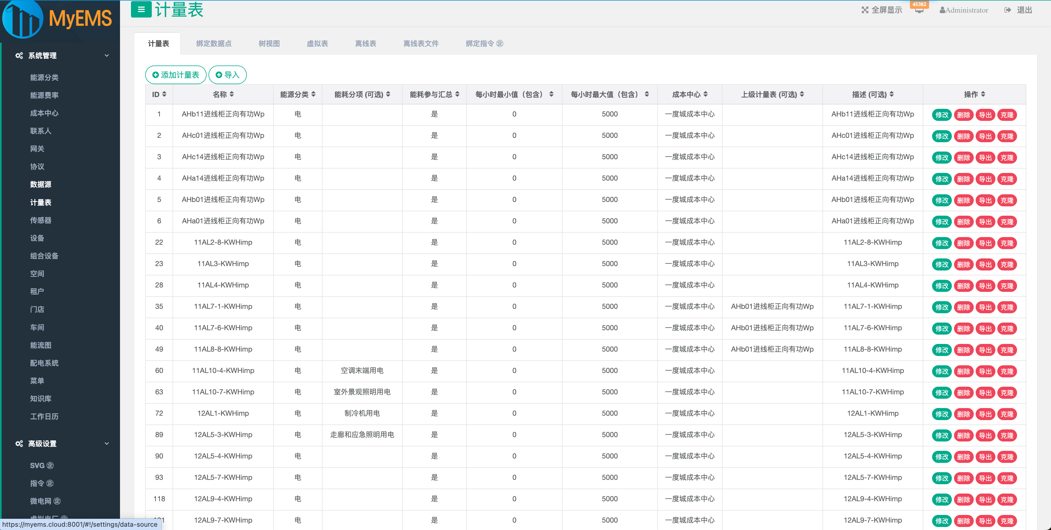Click the 添加计量表 button
1051x530 pixels.
coord(175,75)
